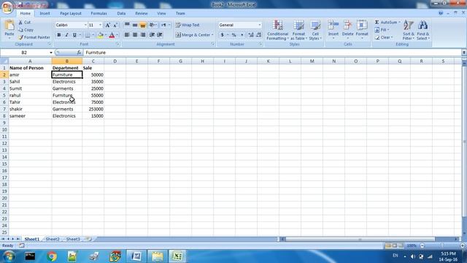Open the Borders button dropdown arrow
Image resolution: width=467 pixels, height=263 pixels.
click(x=93, y=35)
